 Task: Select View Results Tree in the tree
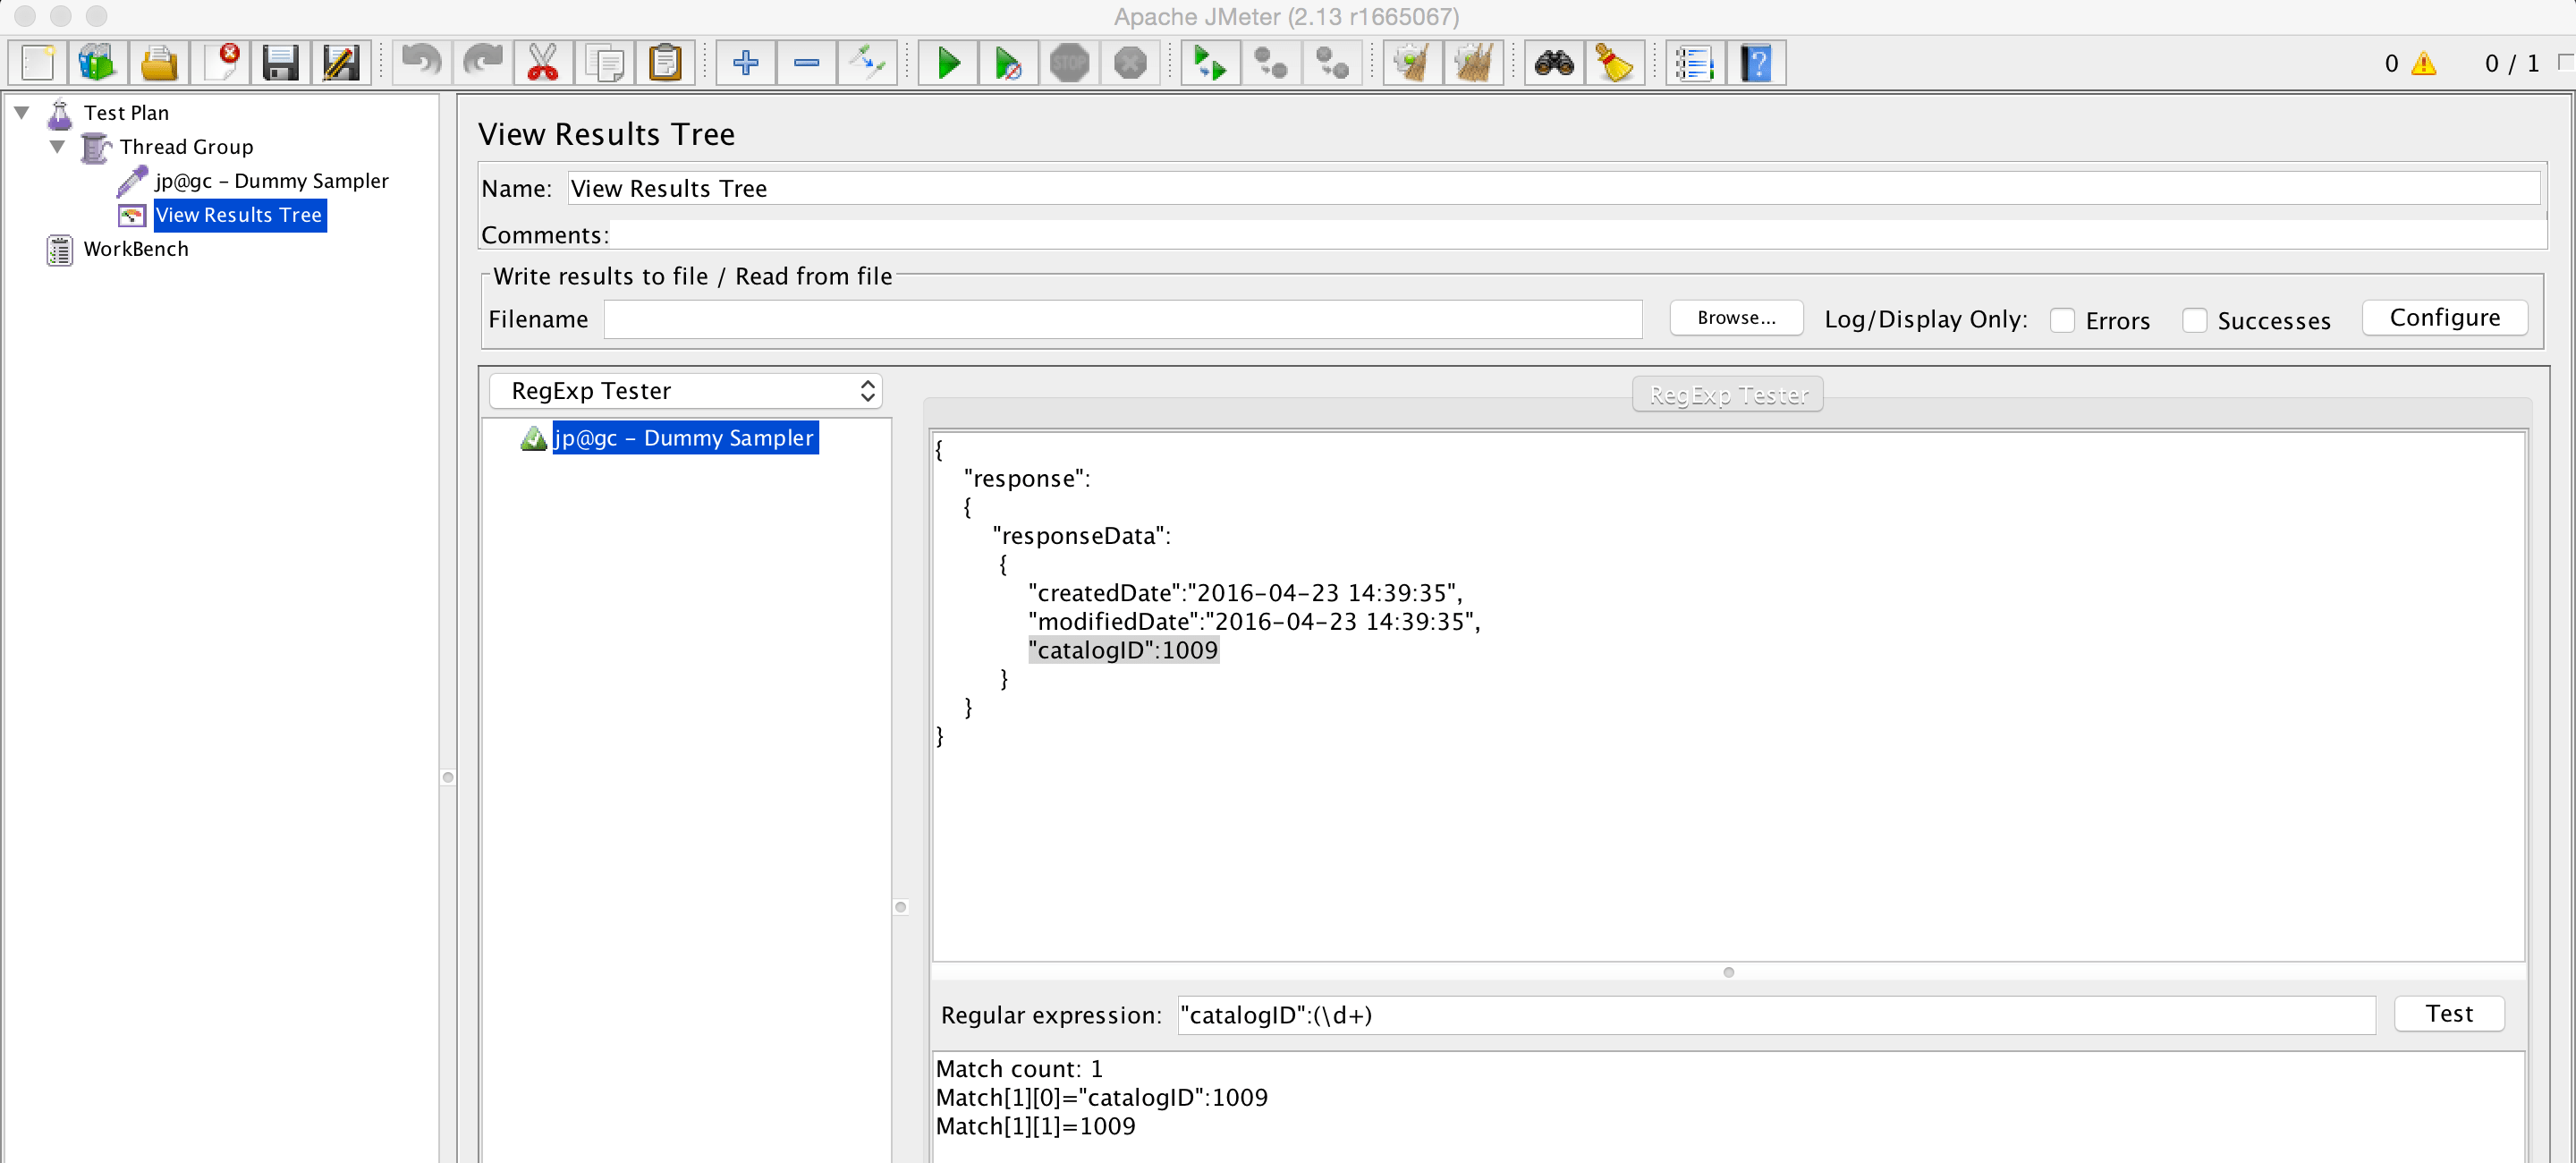(x=239, y=215)
